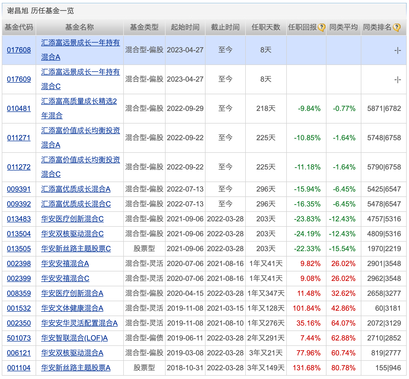This screenshot has width=409, height=379.
Task: Open 汇添富远景成长一年持有混合A fund page
Action: coord(80,50)
